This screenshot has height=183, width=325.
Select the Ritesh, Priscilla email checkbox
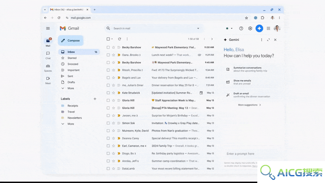pyautogui.click(x=108, y=70)
